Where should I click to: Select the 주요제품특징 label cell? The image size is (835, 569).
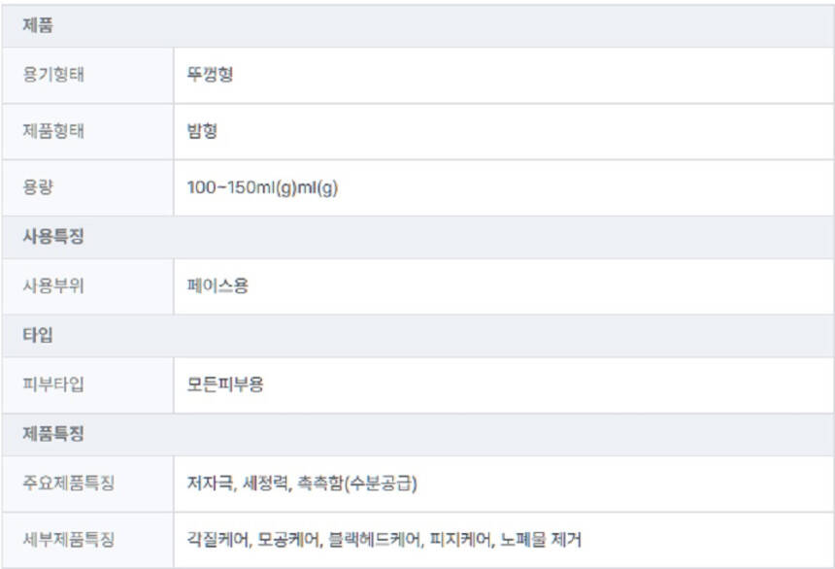68,483
